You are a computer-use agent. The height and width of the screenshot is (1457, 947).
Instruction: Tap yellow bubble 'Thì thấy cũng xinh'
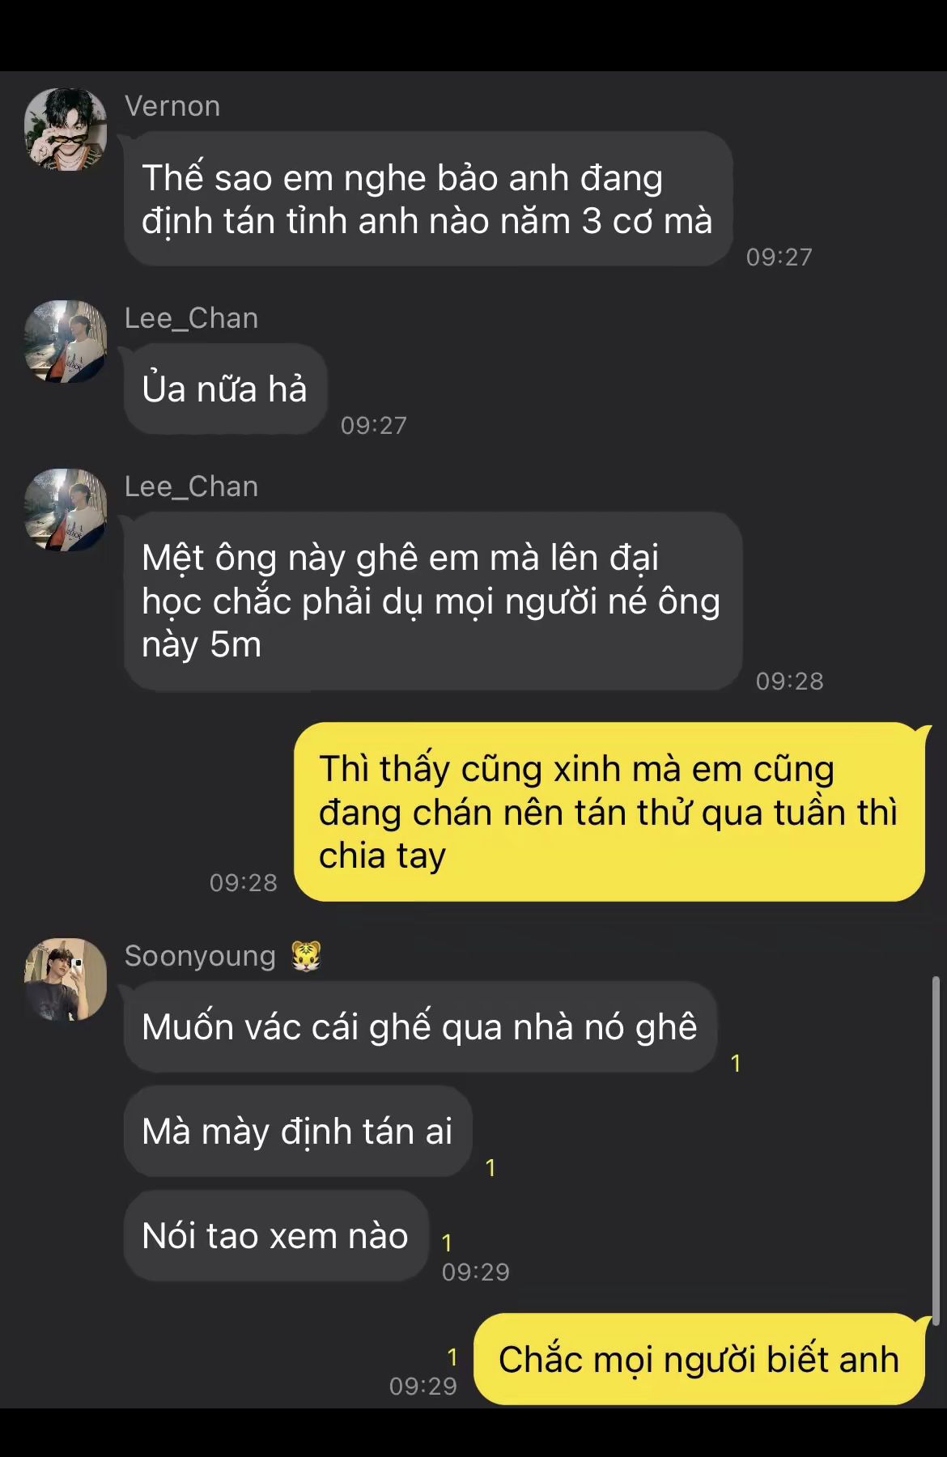609,812
